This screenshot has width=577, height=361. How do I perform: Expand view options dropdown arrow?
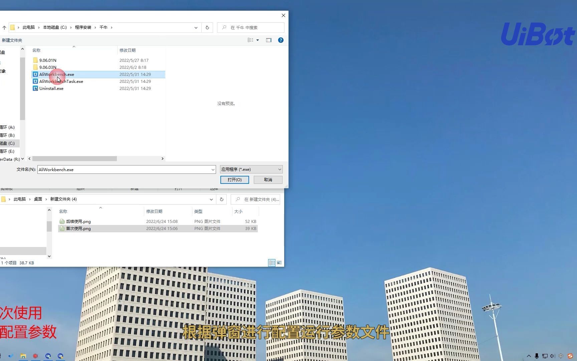point(257,40)
